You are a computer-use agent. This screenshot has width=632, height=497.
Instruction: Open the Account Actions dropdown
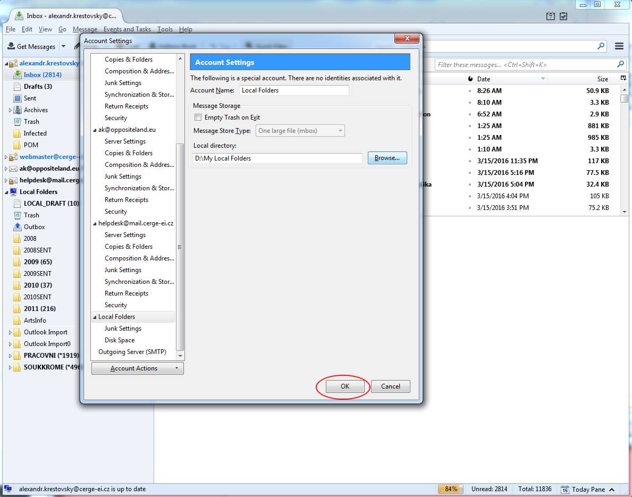tap(137, 368)
